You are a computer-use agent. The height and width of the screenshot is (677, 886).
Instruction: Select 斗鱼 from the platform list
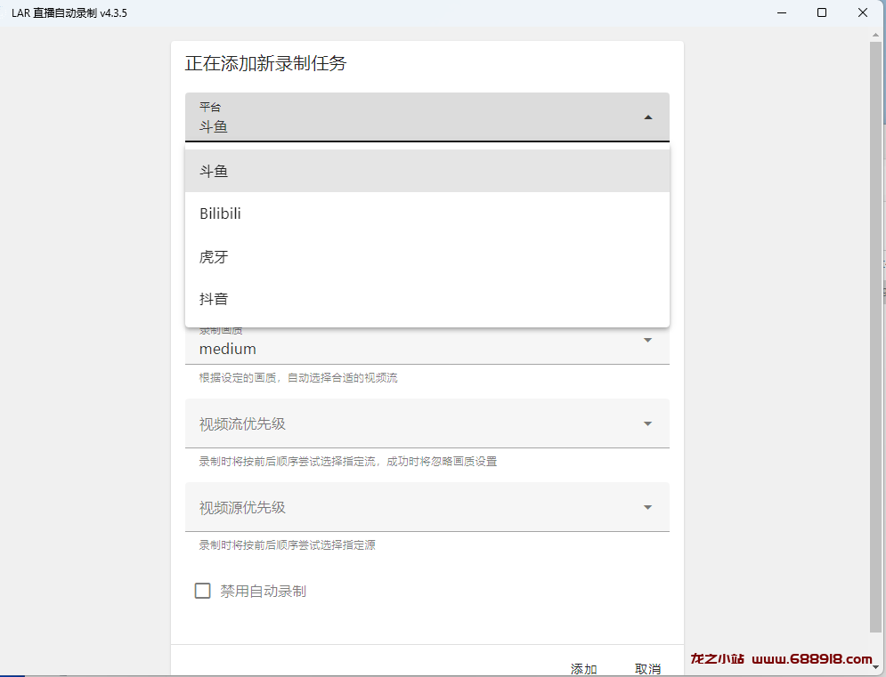point(427,171)
